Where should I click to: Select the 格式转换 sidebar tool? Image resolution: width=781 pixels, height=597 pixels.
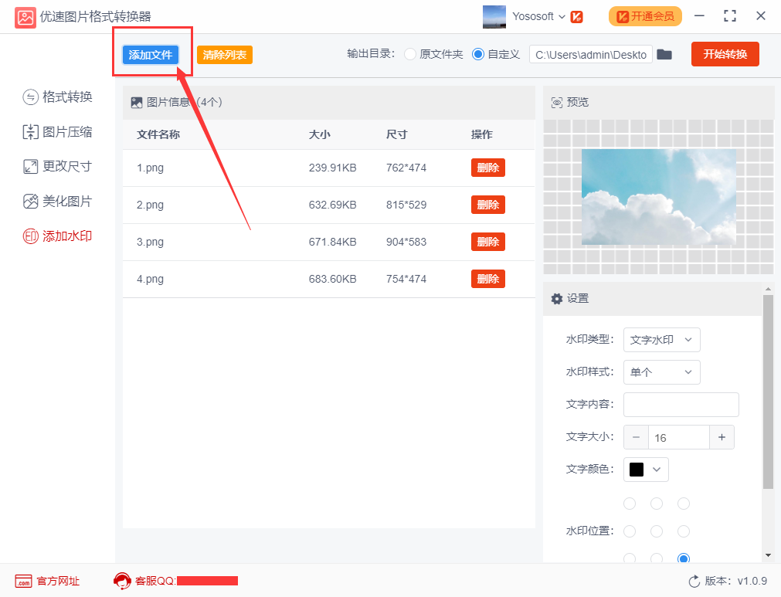pos(58,97)
